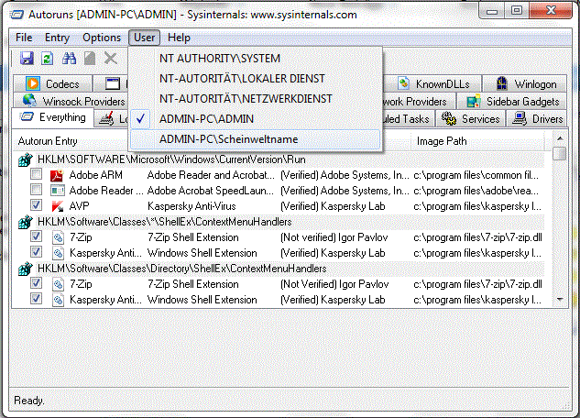Screen dimensions: 580x418
Task: Uncheck Kaspersky Anti under *\ShellEx\ContextMenuHandlers
Action: [x=36, y=251]
